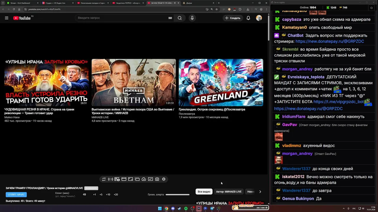Image resolution: width=378 pixels, height=212 pixels.
Task: Open Steam from the taskbar
Action: pyautogui.click(x=179, y=208)
